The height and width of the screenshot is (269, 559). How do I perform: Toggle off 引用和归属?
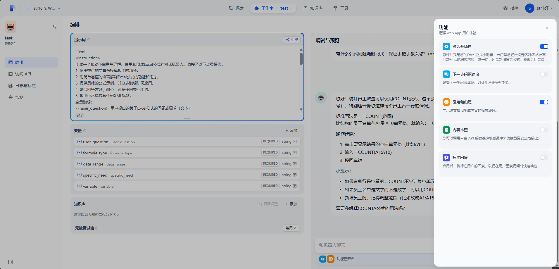tap(544, 102)
